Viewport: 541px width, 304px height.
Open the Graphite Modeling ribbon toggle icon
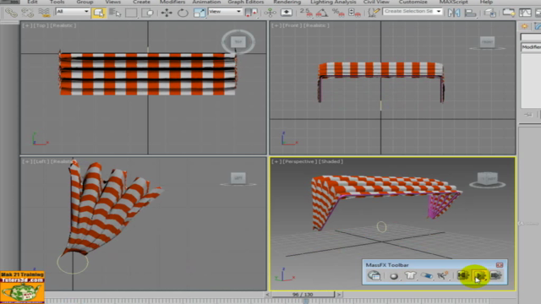click(x=509, y=14)
